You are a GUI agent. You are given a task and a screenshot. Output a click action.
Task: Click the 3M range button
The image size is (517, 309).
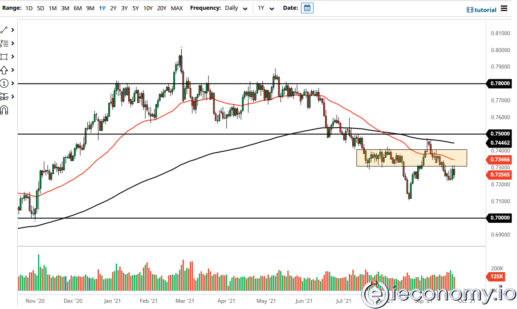click(65, 8)
